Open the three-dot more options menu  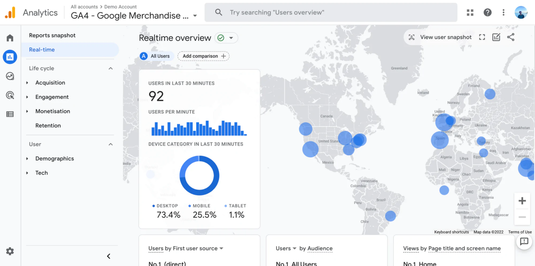pos(504,13)
